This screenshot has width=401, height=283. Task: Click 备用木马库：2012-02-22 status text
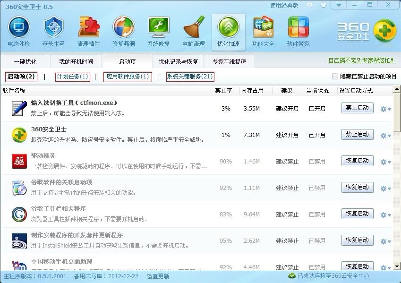[x=106, y=276]
